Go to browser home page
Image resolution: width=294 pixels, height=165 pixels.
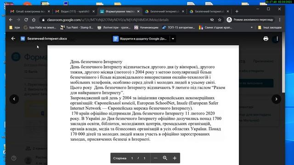(x=34, y=20)
